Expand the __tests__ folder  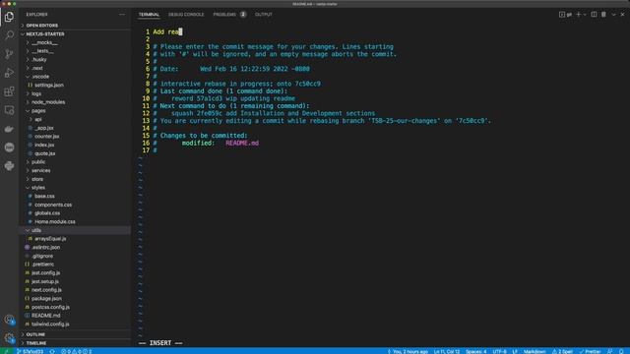tap(42, 51)
